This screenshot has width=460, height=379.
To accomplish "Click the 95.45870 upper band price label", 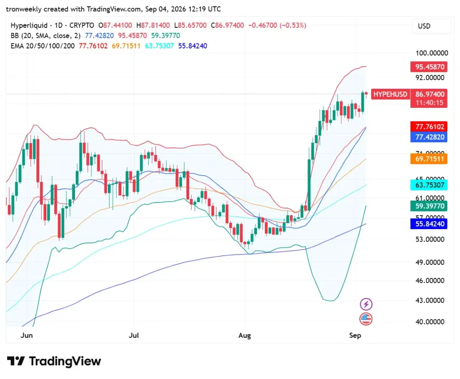I will click(x=428, y=67).
